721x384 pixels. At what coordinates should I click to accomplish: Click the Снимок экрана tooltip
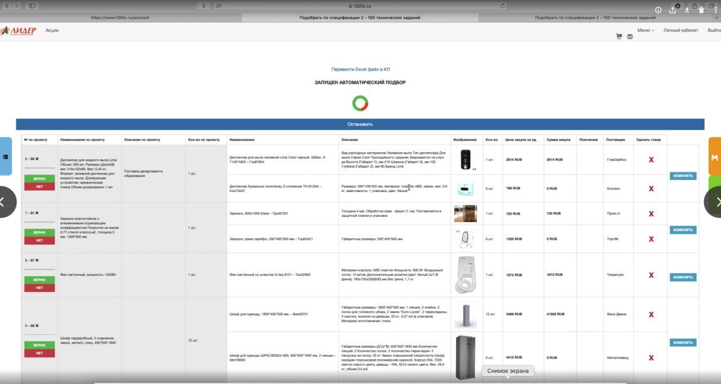pyautogui.click(x=508, y=371)
